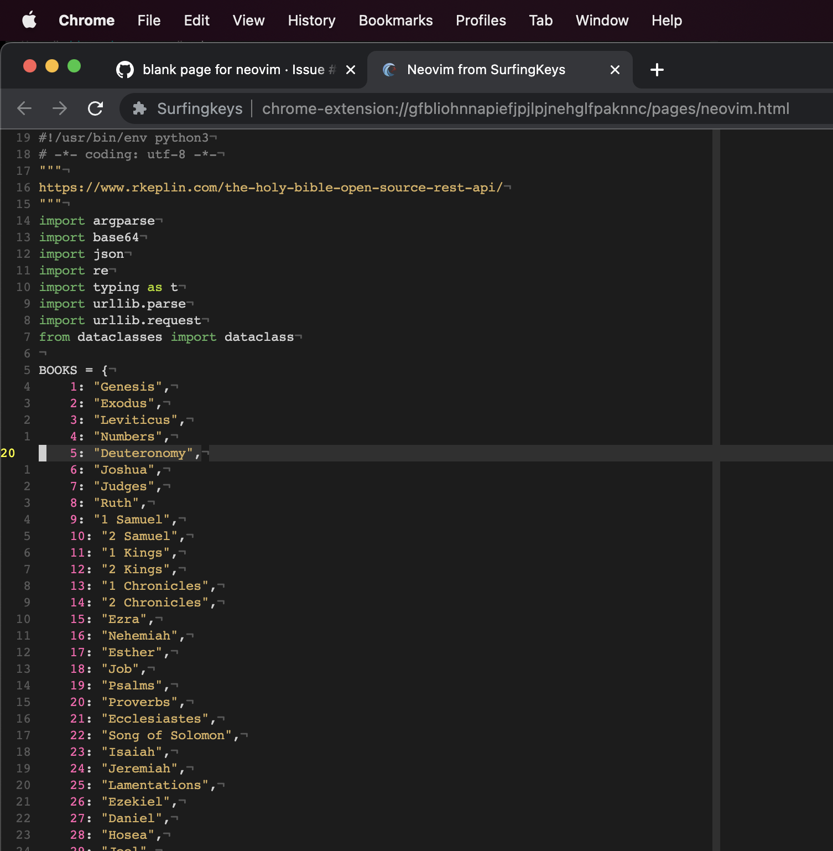The width and height of the screenshot is (833, 851).
Task: Click the highlighted 'Deuteronomy' line in the editor
Action: click(x=145, y=453)
